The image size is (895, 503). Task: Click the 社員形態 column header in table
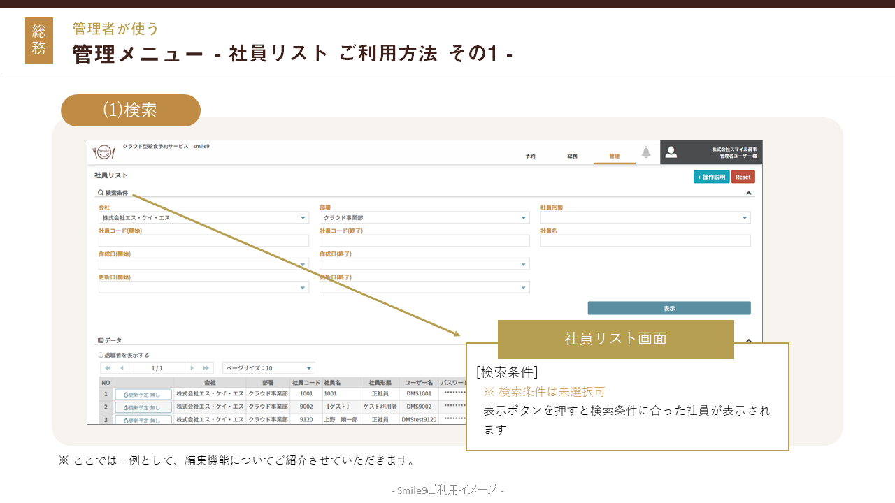tap(380, 383)
